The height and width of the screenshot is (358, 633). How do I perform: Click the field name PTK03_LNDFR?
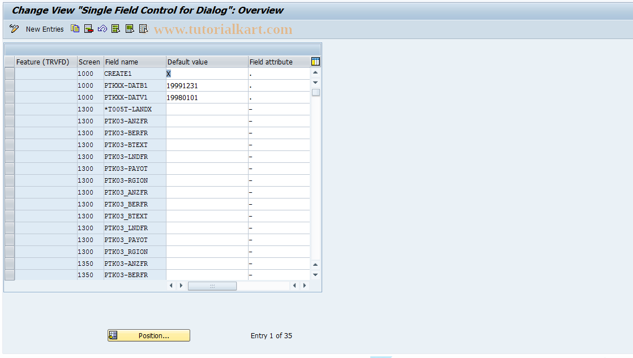pyautogui.click(x=126, y=228)
